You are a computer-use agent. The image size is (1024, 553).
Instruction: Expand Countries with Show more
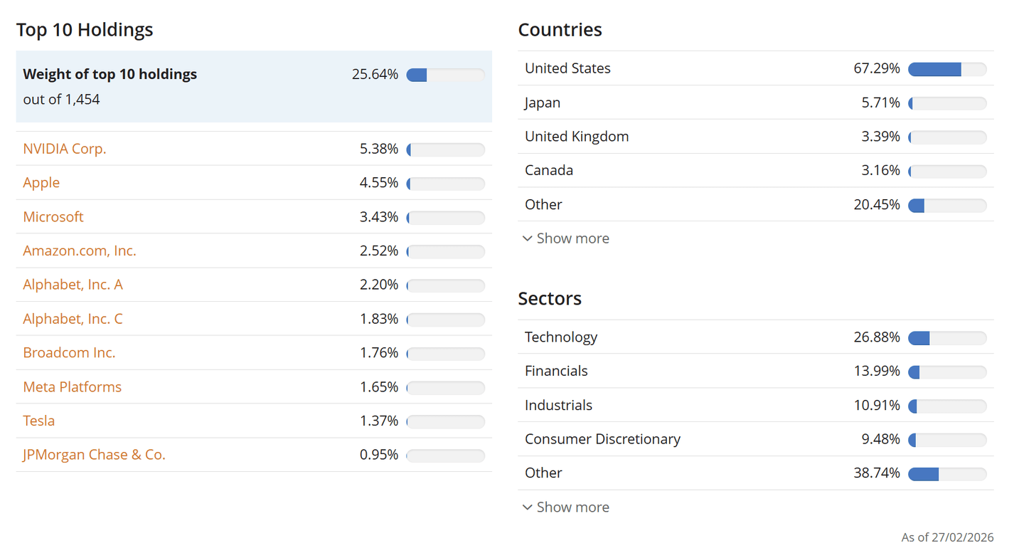coord(572,238)
